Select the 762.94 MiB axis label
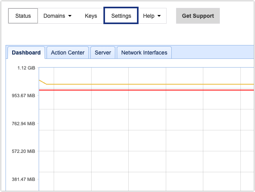The width and height of the screenshot is (255, 192). pyautogui.click(x=23, y=124)
